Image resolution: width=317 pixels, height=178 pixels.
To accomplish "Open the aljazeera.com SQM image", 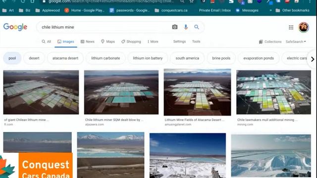I will click(x=121, y=92).
